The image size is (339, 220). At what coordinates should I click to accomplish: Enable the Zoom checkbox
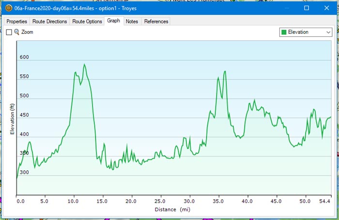point(9,32)
